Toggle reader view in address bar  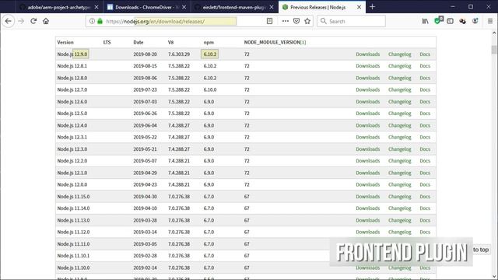tap(269, 21)
